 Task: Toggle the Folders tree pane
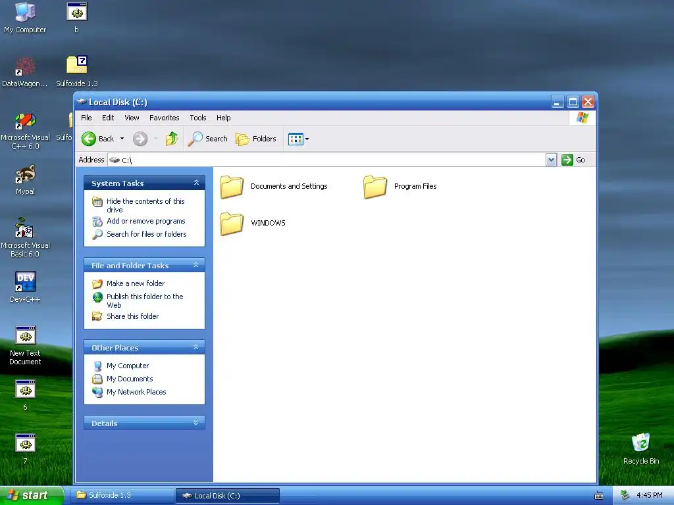coord(256,139)
